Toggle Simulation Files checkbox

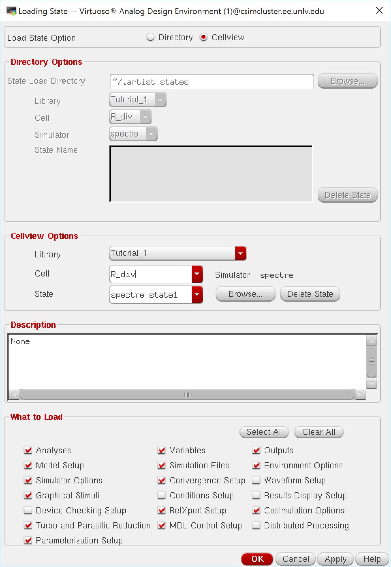click(x=162, y=465)
